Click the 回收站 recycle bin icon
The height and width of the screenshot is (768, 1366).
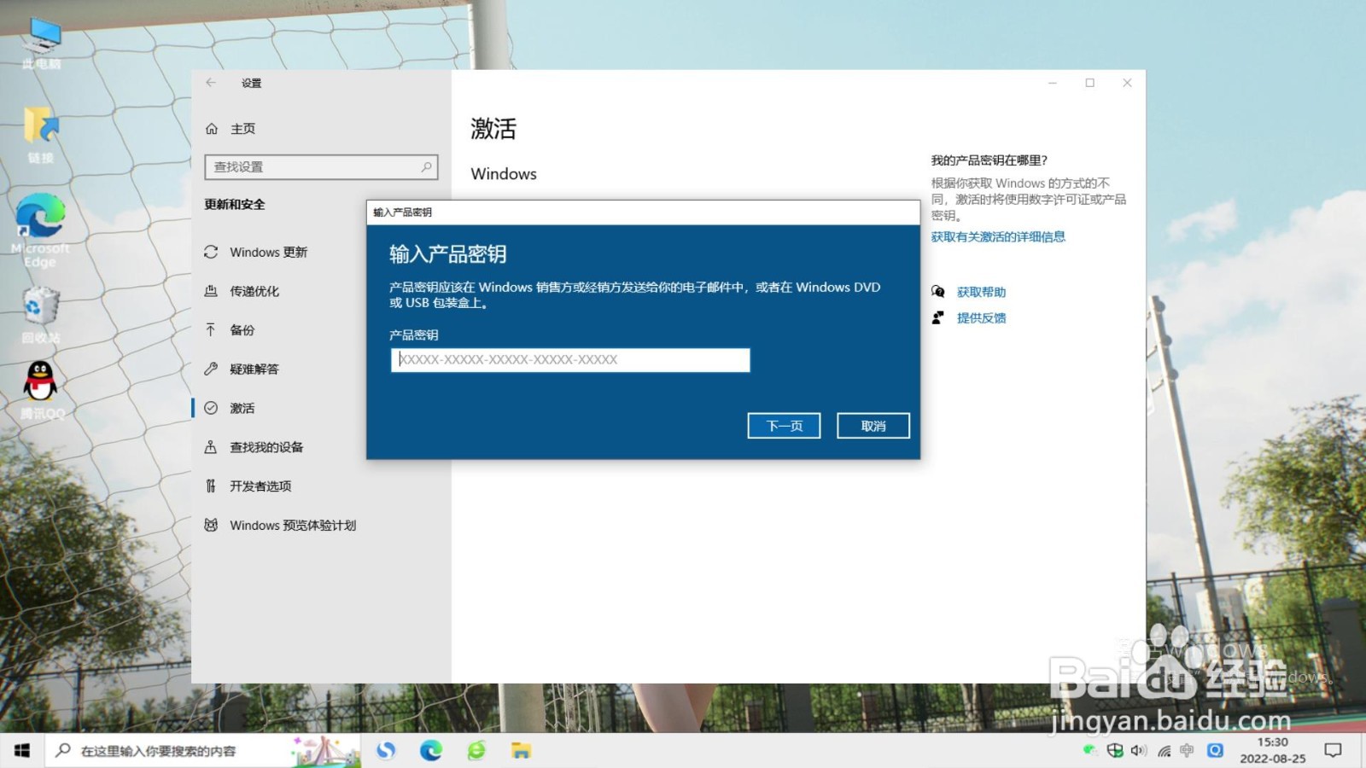(x=41, y=316)
